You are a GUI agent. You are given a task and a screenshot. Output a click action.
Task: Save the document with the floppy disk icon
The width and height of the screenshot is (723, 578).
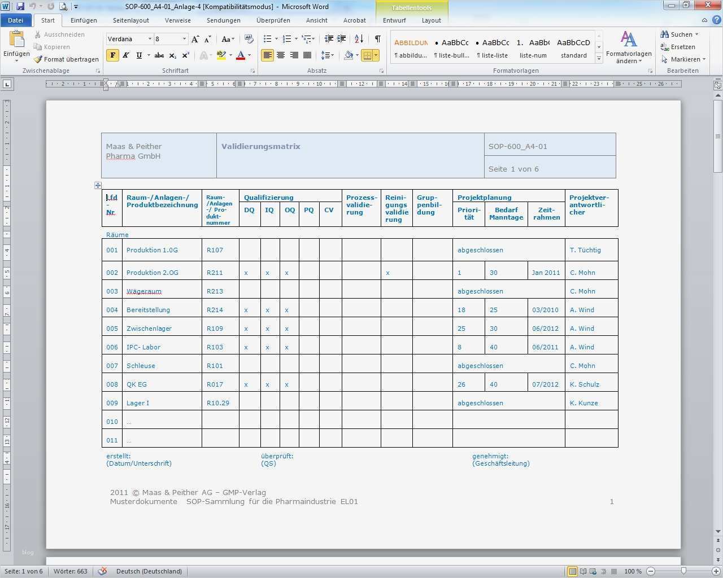click(20, 6)
